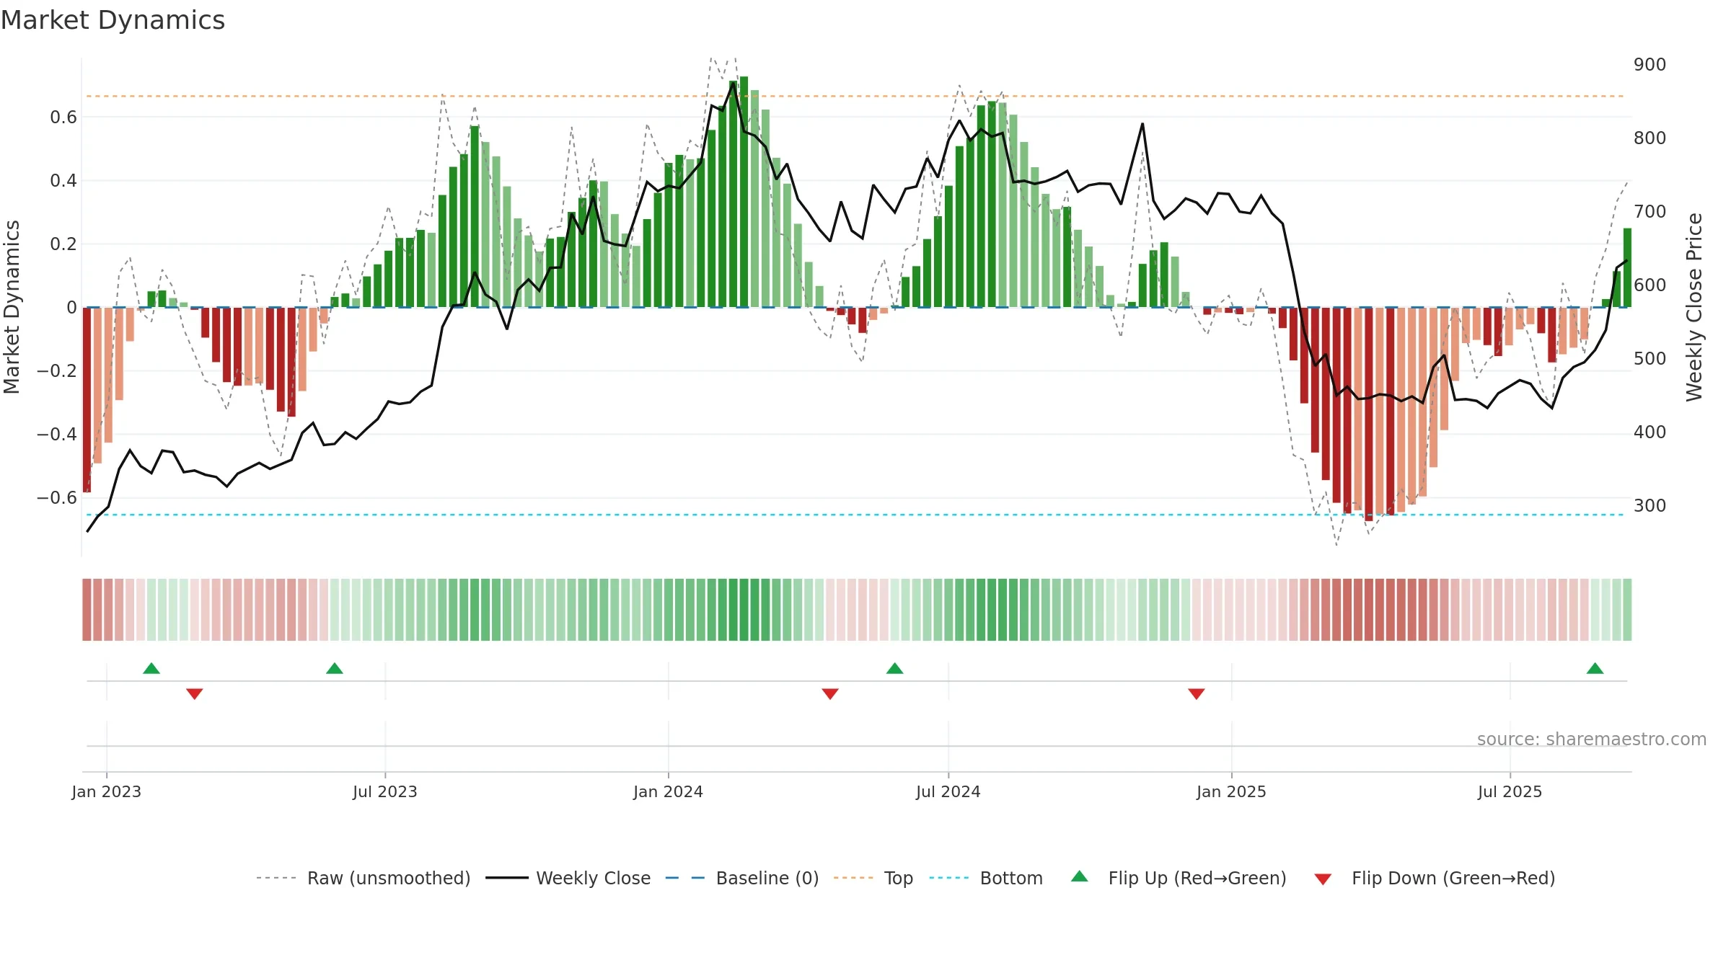
Task: Click the Jul 2023 axis label
Action: [x=385, y=791]
